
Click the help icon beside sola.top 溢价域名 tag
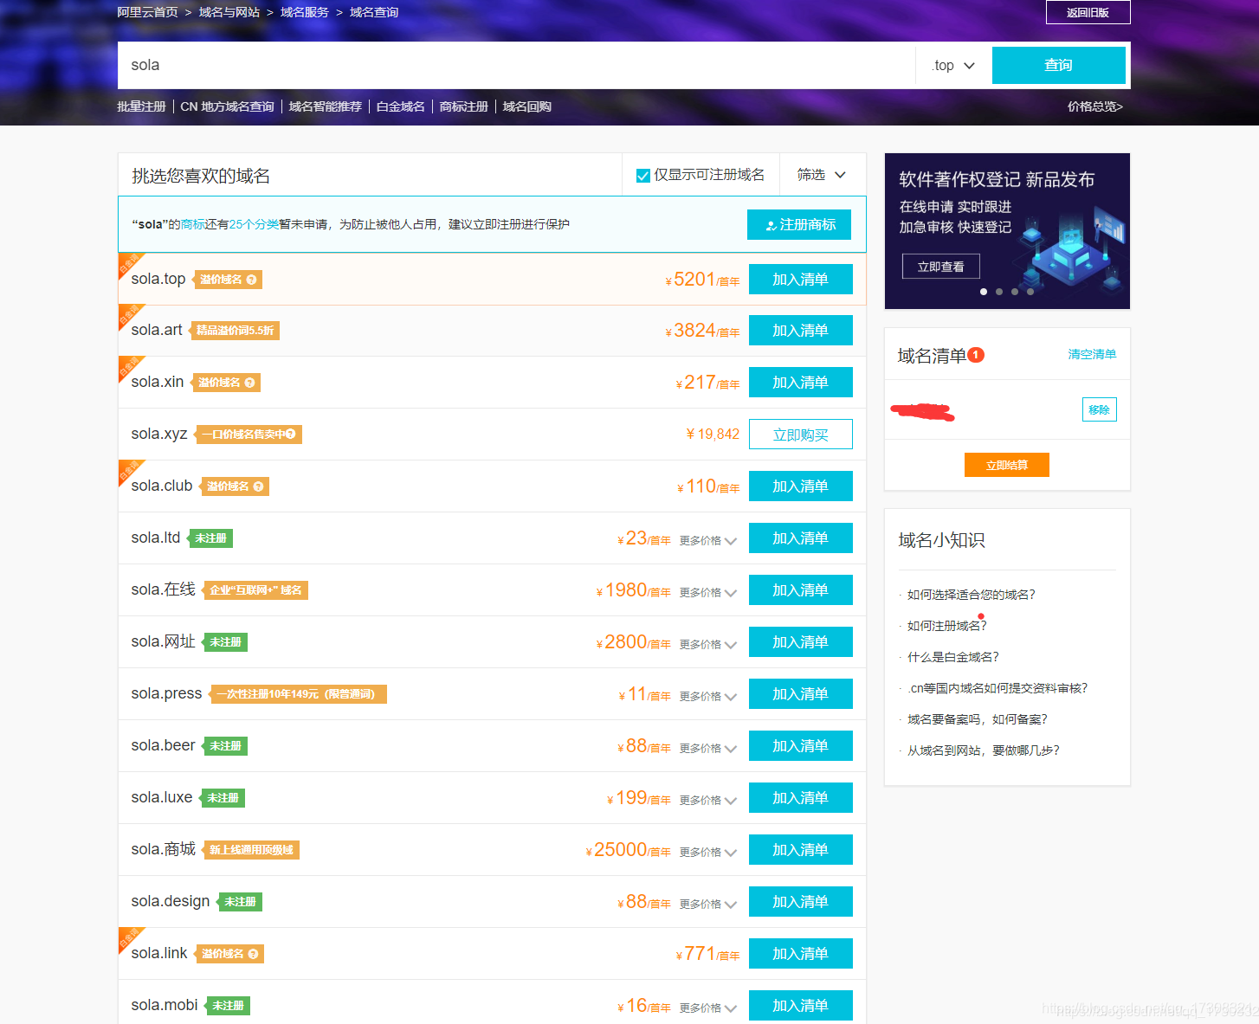tap(251, 279)
